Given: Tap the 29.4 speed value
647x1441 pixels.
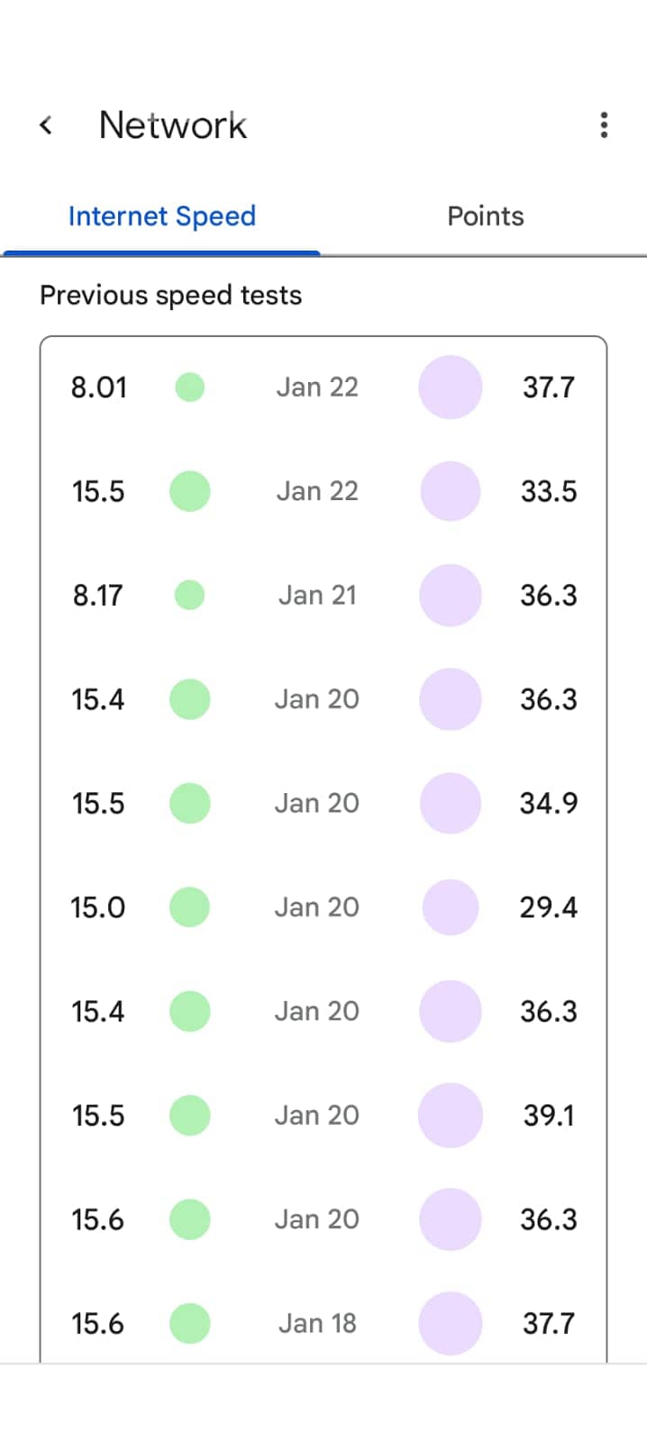Looking at the screenshot, I should point(549,907).
